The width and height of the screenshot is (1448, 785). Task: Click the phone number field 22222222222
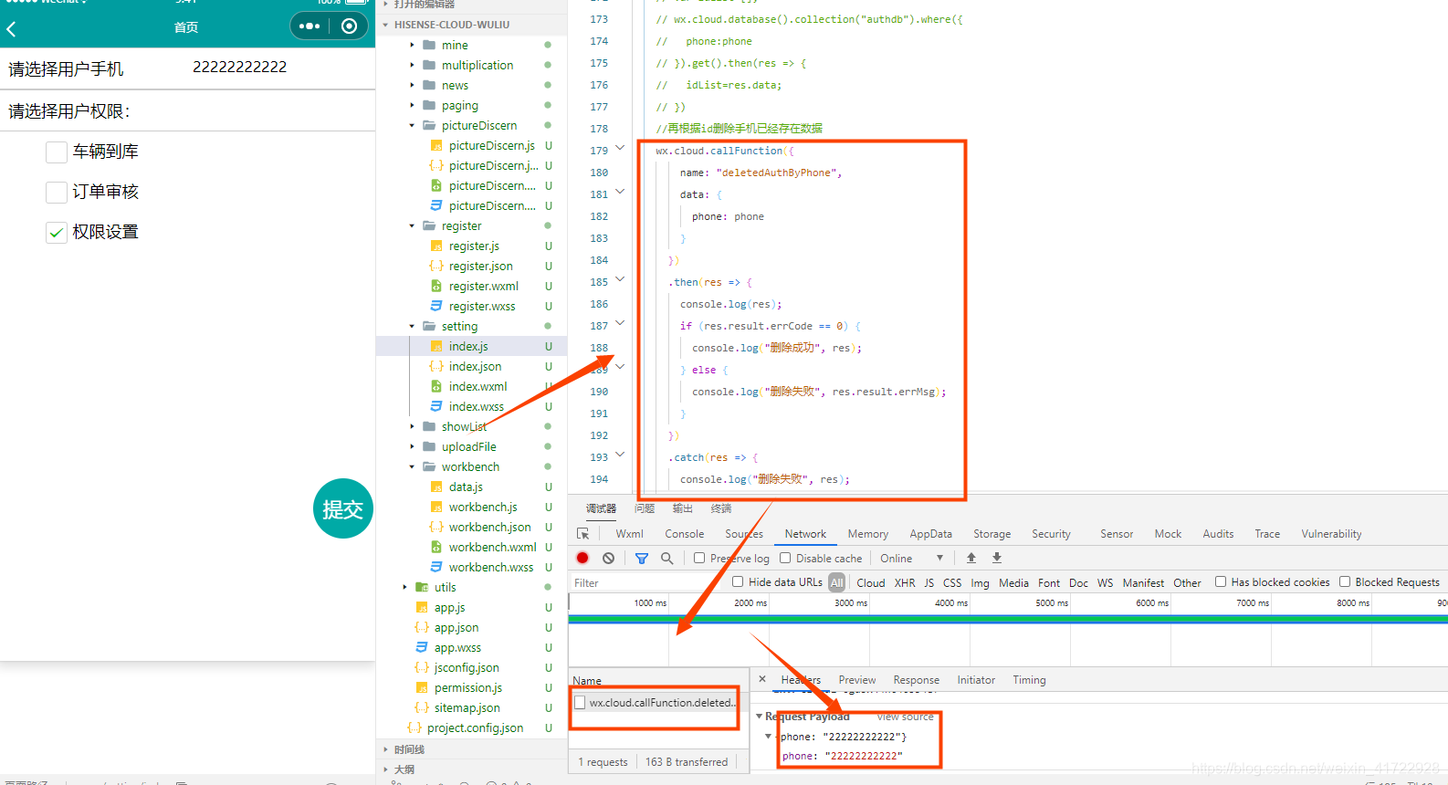pos(240,67)
